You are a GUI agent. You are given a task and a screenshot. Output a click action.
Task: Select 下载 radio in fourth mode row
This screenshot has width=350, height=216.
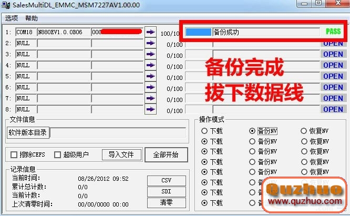[x=204, y=161]
